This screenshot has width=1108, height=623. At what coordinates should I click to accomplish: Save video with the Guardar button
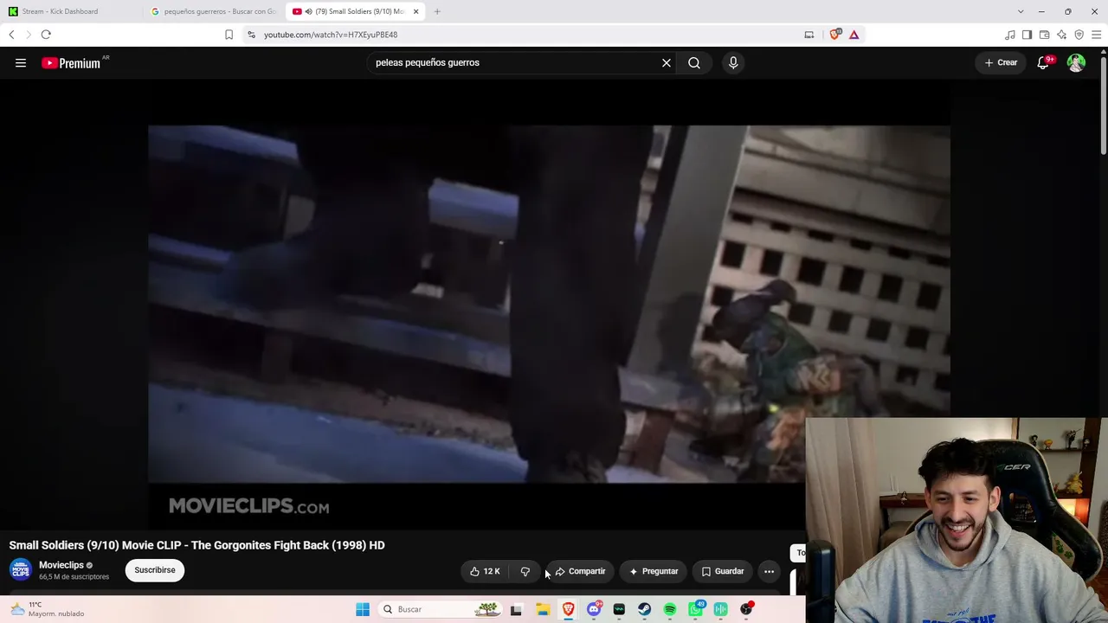pos(723,571)
